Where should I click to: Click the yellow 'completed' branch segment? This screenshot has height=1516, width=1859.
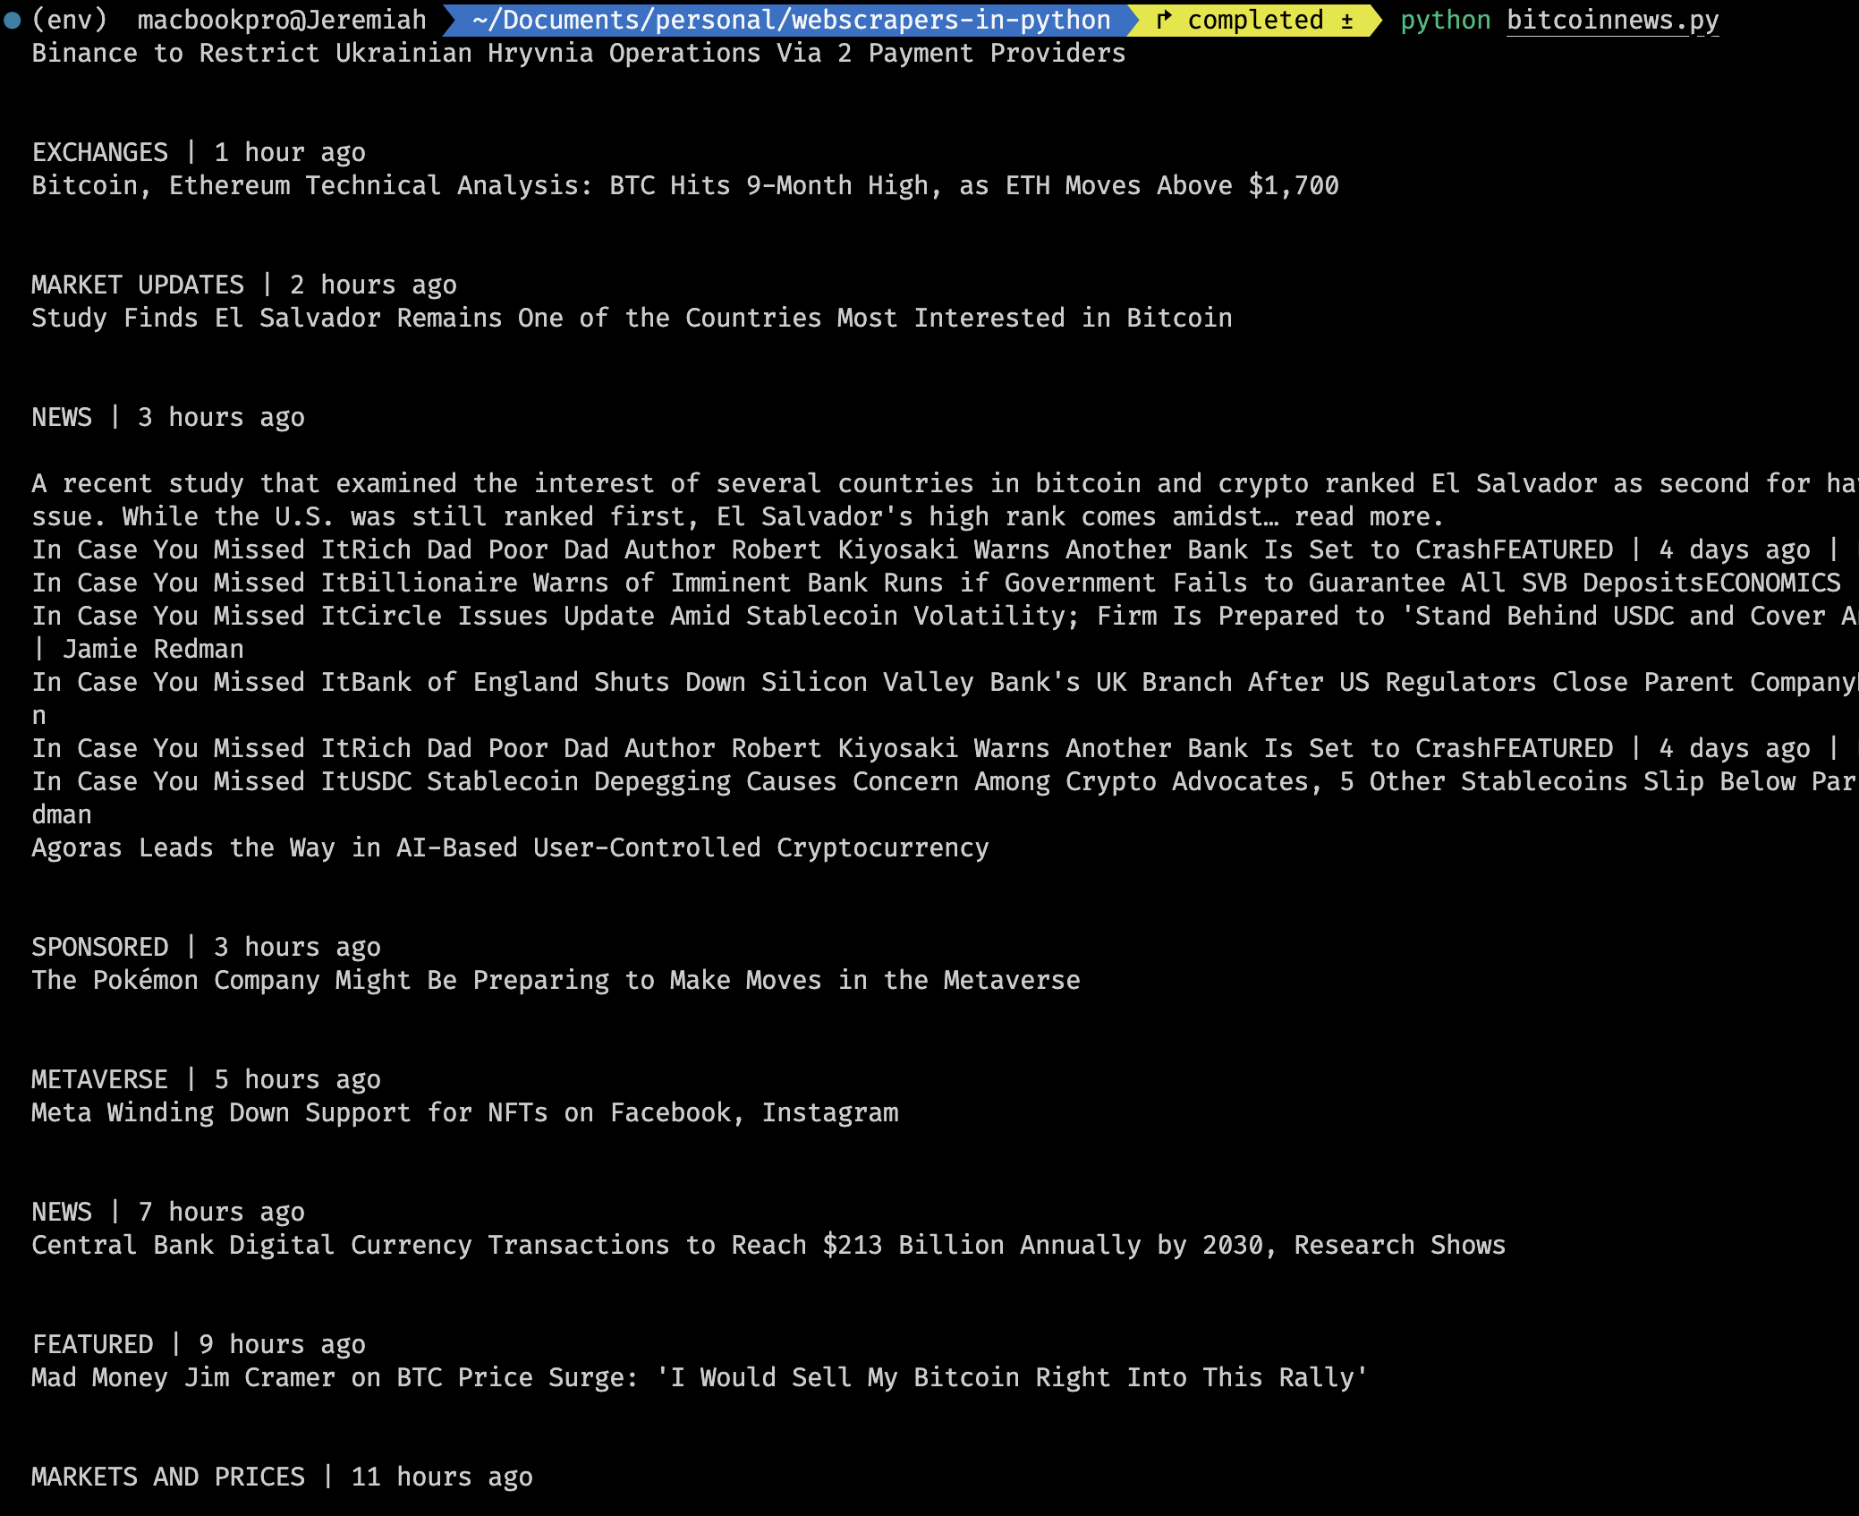click(x=1255, y=20)
